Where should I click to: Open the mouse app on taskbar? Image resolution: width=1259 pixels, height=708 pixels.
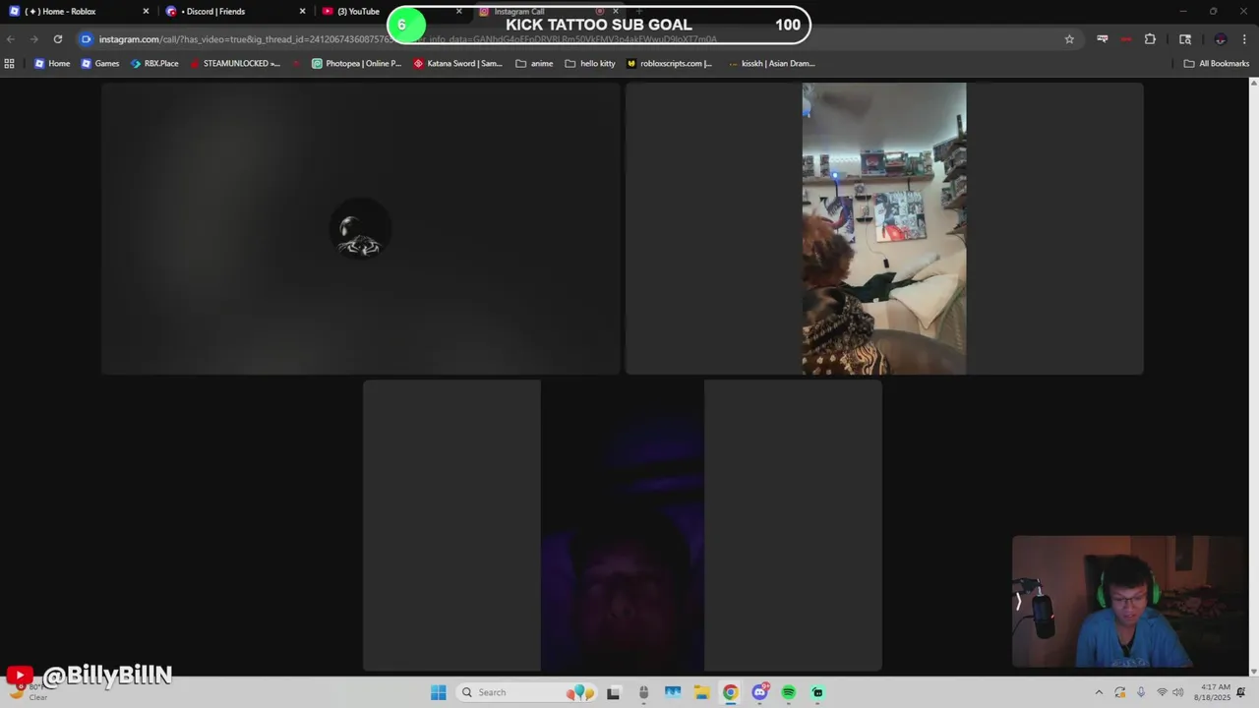[643, 692]
